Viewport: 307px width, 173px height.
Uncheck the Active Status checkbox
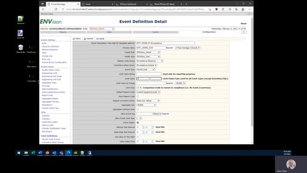pos(138,123)
